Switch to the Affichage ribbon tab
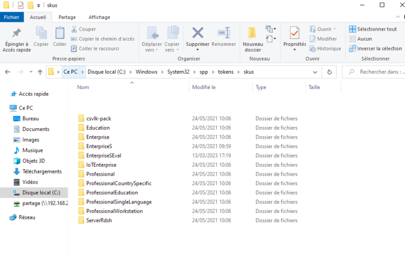This screenshot has width=405, height=261. 99,17
